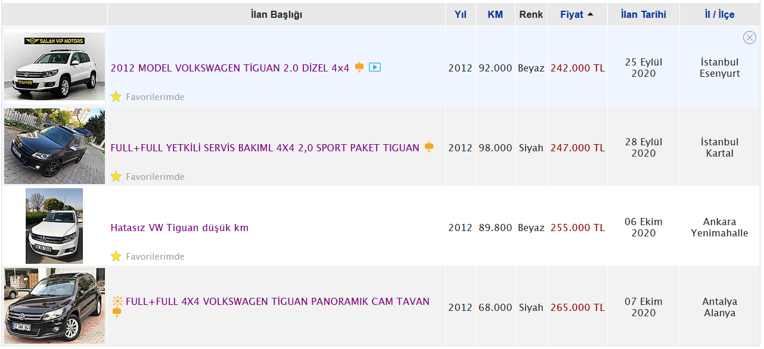The width and height of the screenshot is (764, 349).
Task: Open FULL+FULL YETKİLİ SERVİS BAKIML listing
Action: pos(265,148)
